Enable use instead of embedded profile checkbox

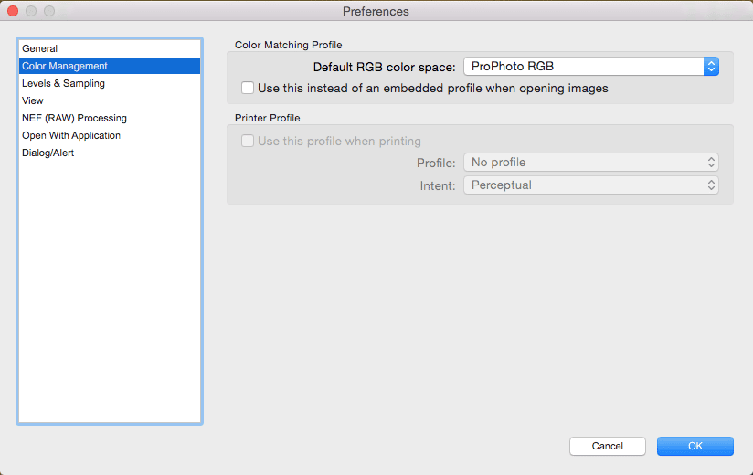tap(248, 89)
